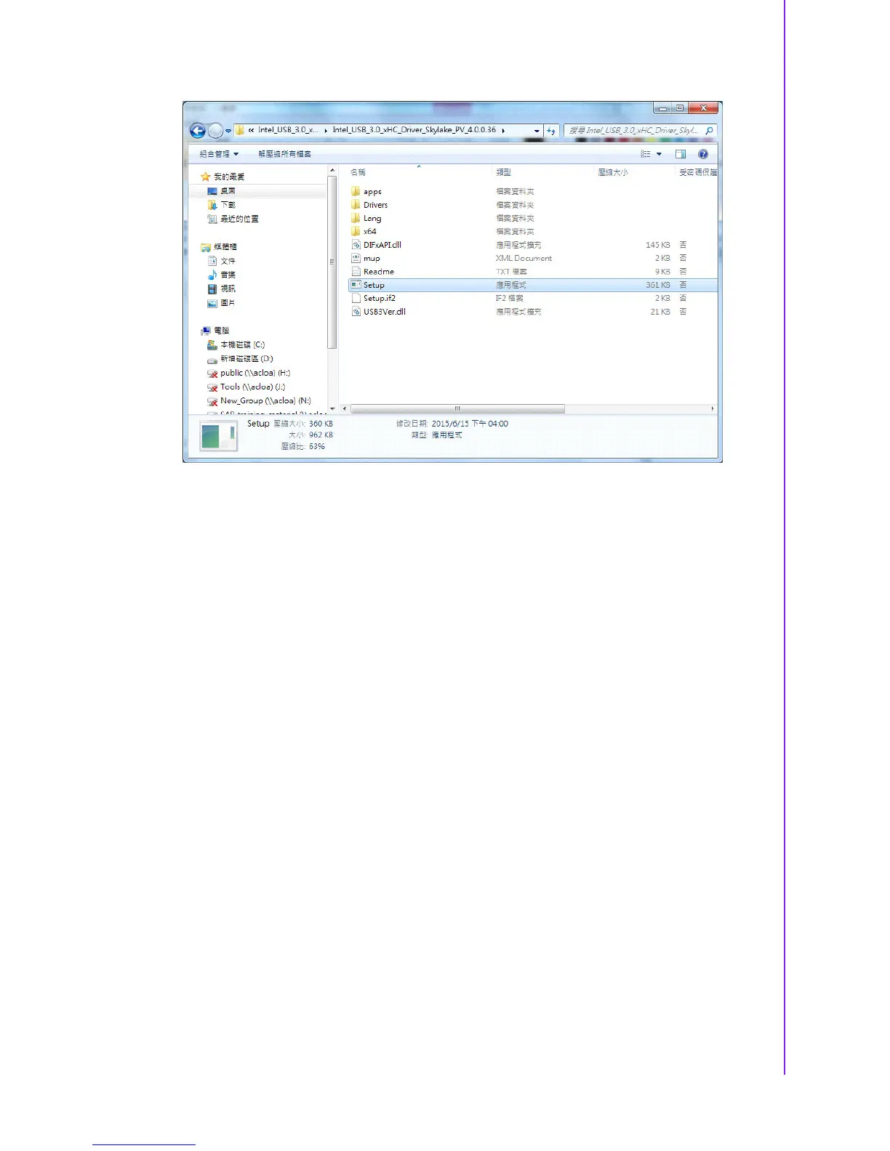Click 解壓縮所有檔案 extract all files

[284, 154]
